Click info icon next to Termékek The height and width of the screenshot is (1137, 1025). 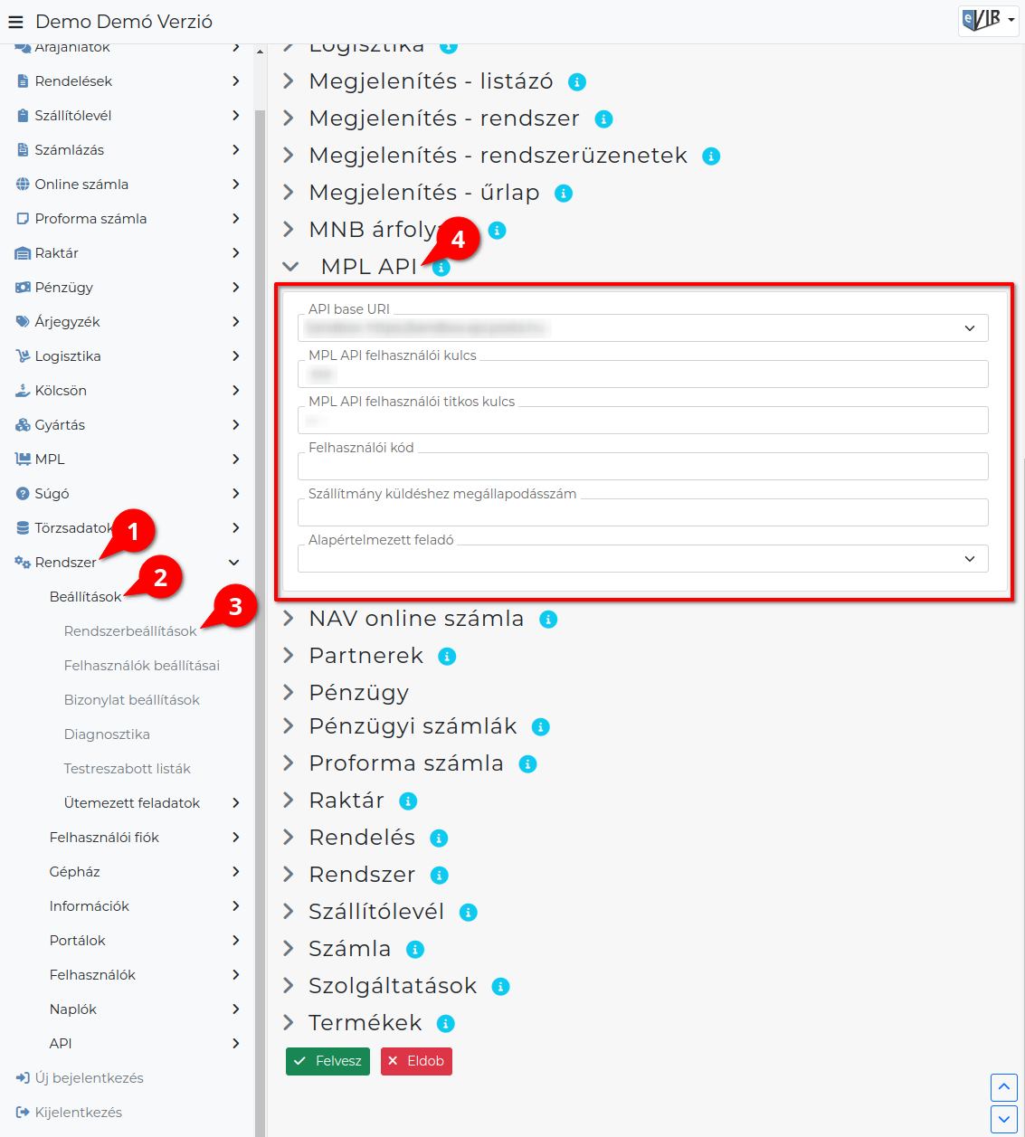pyautogui.click(x=445, y=1024)
